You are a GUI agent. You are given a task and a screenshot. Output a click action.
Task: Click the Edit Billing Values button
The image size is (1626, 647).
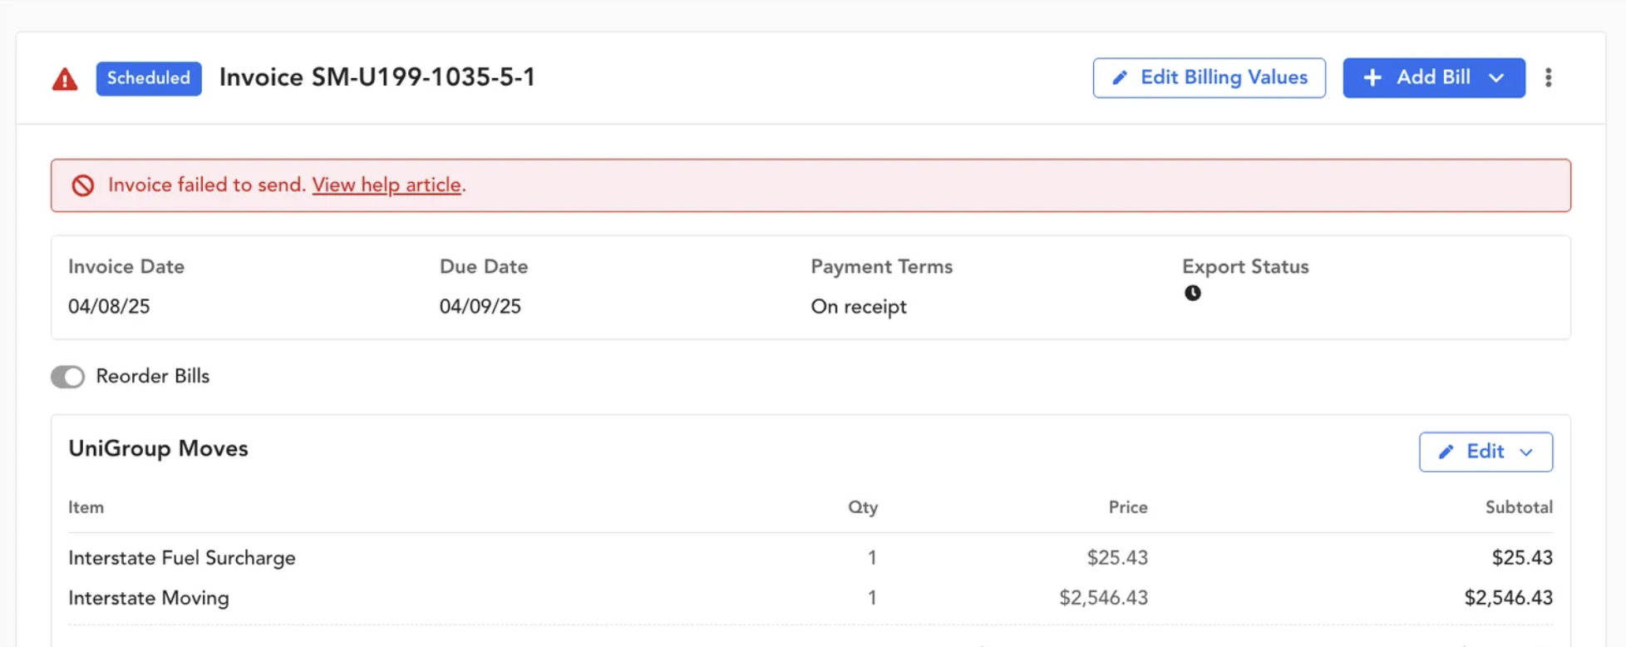point(1209,77)
